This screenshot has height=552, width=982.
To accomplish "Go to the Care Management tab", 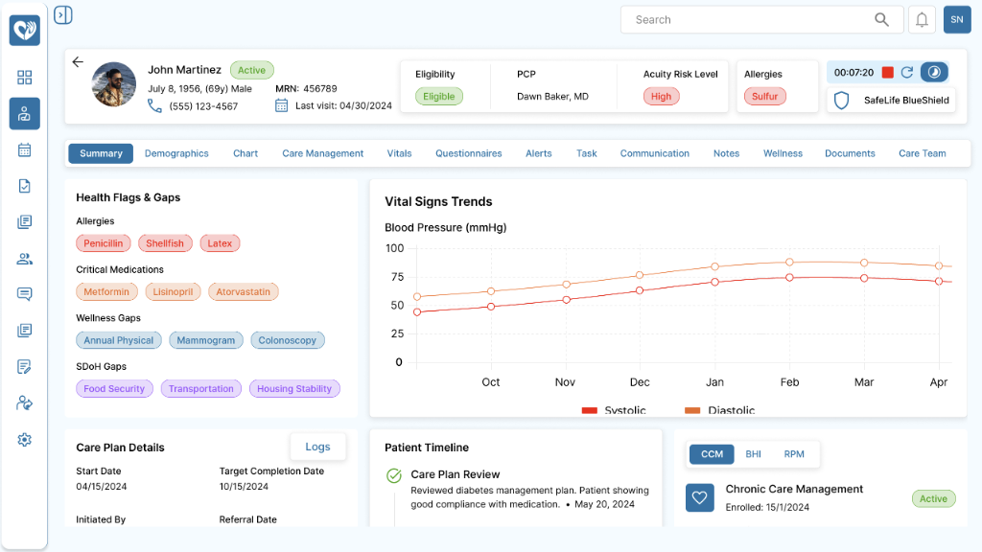I will (322, 153).
